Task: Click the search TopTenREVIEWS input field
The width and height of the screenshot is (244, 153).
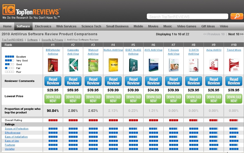Action: point(187,16)
